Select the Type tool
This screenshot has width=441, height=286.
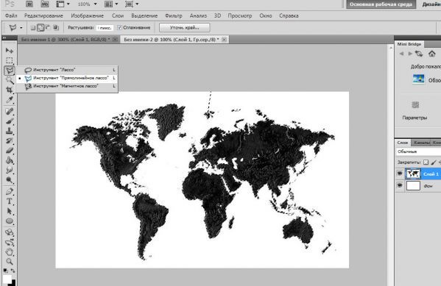coord(10,201)
